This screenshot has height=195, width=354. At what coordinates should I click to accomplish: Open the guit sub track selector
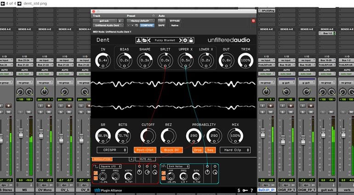click(x=105, y=21)
